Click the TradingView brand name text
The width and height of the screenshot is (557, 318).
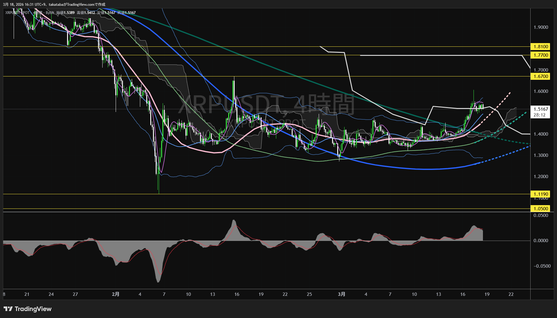(x=33, y=309)
